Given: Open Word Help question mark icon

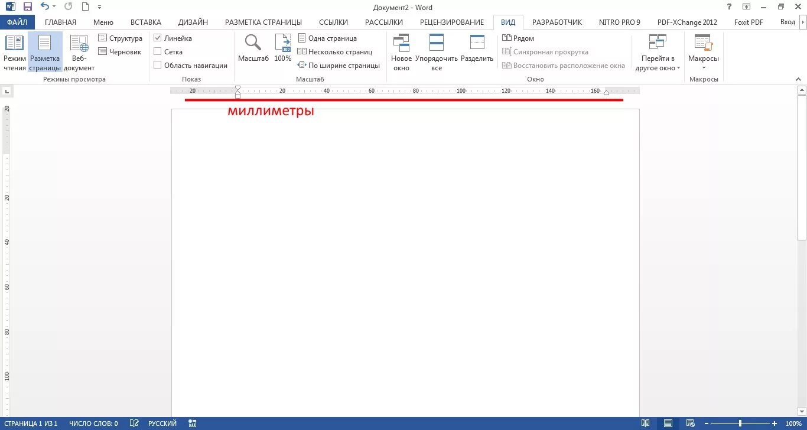Looking at the screenshot, I should tap(730, 7).
